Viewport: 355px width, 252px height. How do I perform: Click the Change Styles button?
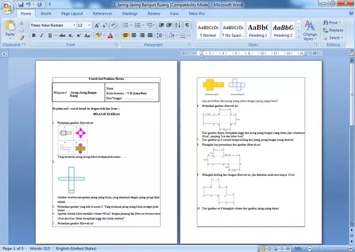pos(310,30)
